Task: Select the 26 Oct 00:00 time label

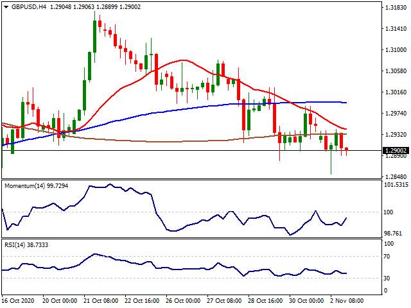Action: (x=183, y=300)
